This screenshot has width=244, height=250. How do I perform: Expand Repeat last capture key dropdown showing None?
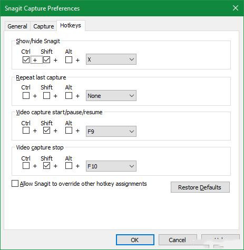pyautogui.click(x=111, y=96)
